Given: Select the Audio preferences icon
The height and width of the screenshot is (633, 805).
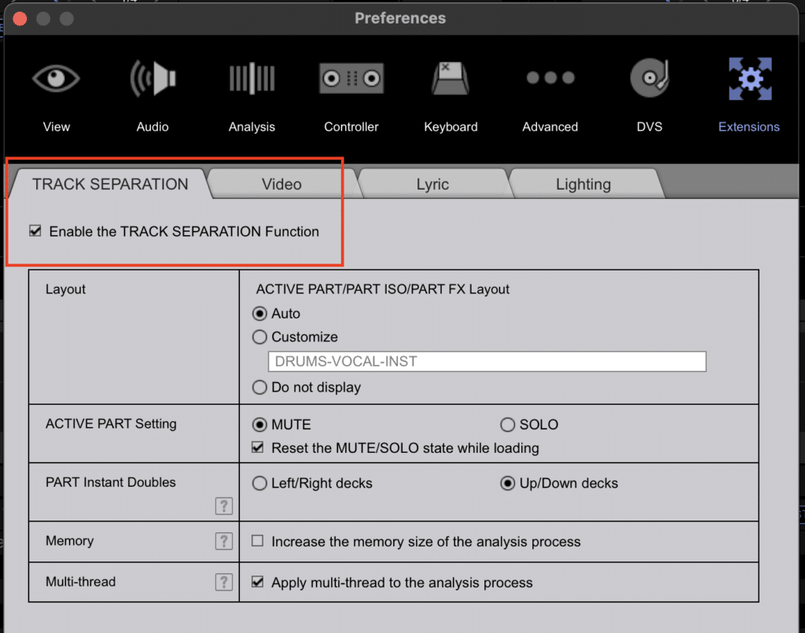Looking at the screenshot, I should pos(153,79).
